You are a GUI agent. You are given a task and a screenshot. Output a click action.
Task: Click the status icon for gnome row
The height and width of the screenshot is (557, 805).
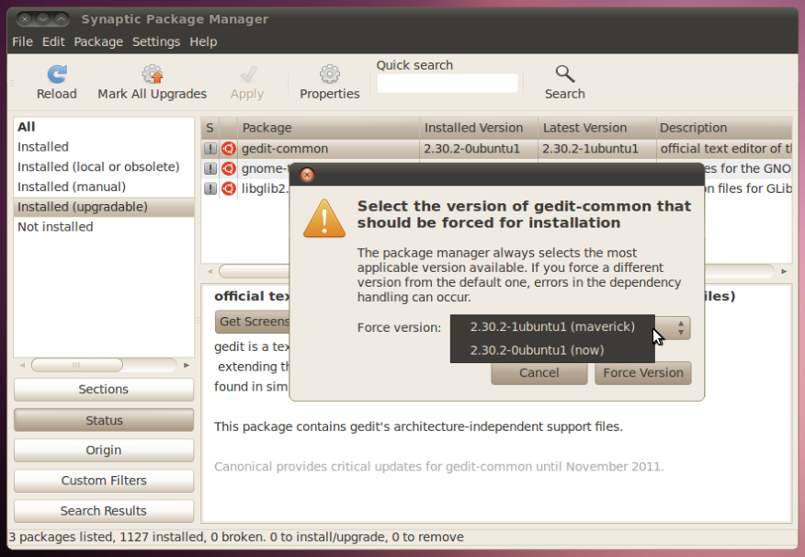pos(210,168)
